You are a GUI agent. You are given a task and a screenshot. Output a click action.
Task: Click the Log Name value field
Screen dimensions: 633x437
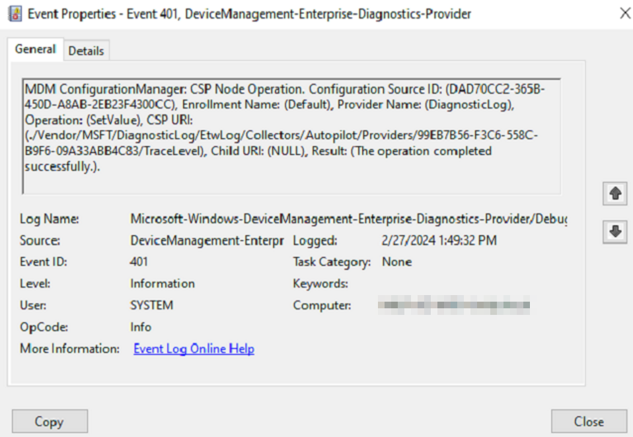(x=348, y=218)
